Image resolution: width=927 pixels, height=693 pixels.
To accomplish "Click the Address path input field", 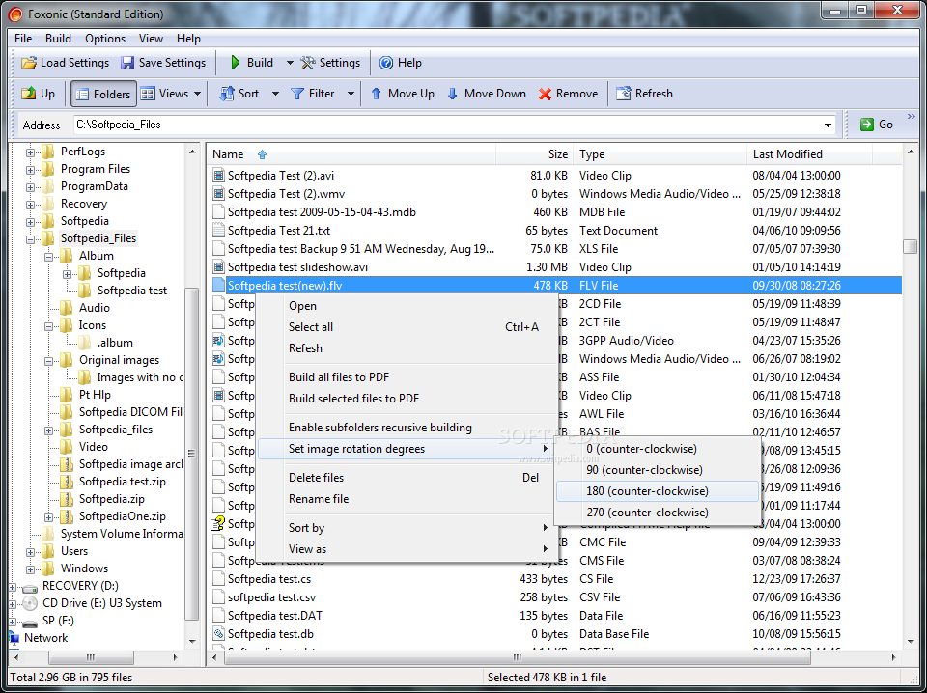I will click(446, 125).
